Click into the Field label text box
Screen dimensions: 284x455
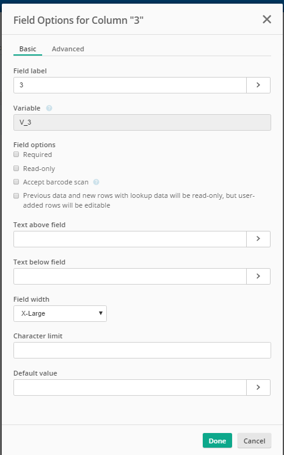tap(130, 85)
